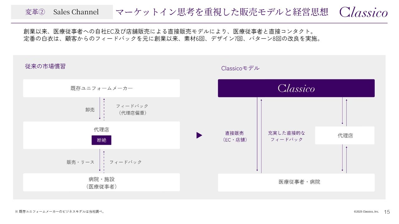Select the slide title starting with マーケットイン思考

tap(222, 12)
